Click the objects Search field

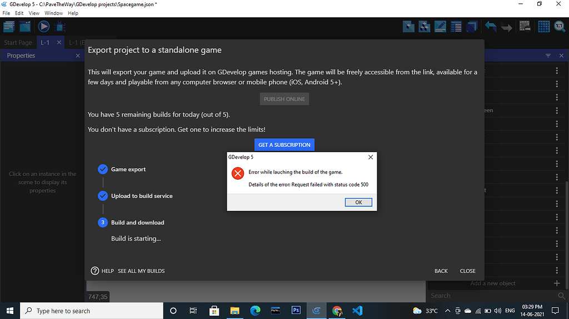click(493, 296)
